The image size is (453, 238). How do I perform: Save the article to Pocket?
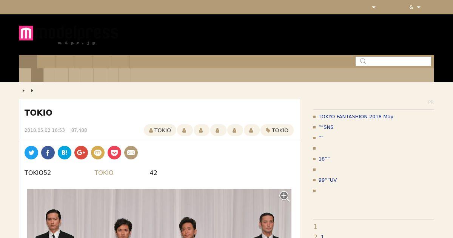click(114, 153)
